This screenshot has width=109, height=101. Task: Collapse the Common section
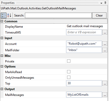[2, 21]
